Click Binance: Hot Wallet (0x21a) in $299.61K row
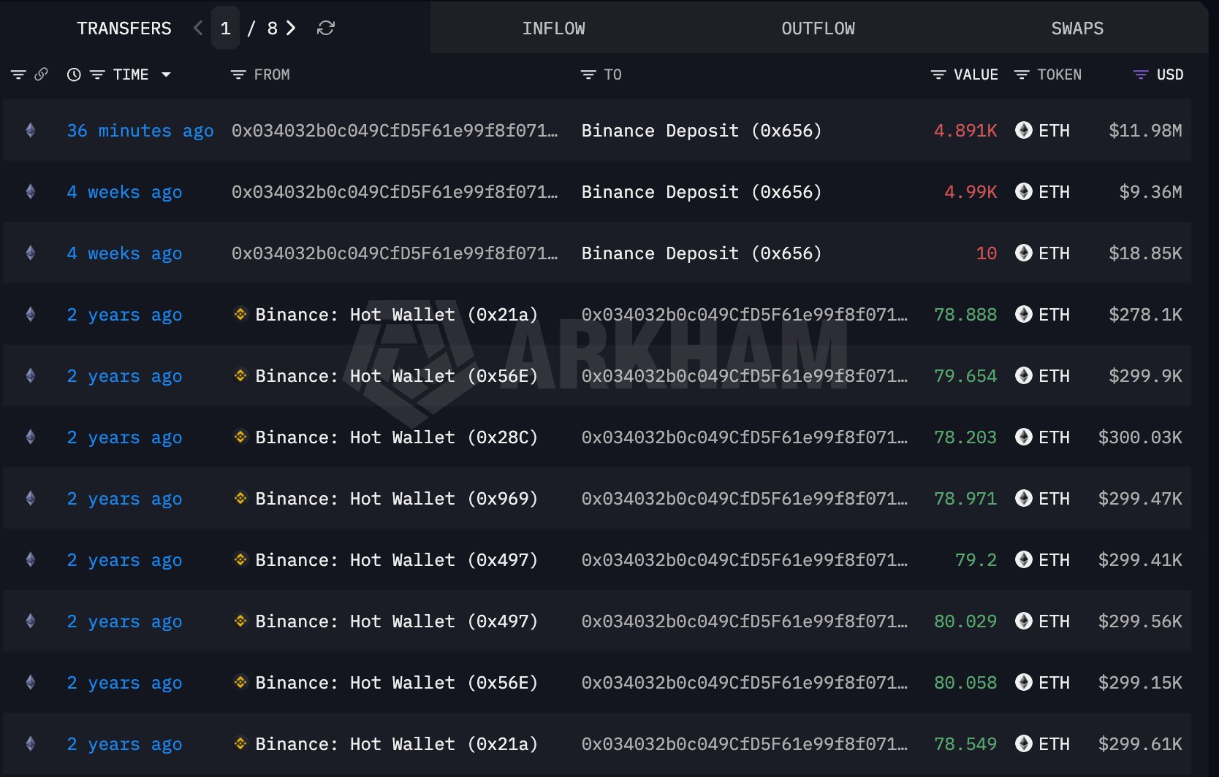This screenshot has height=777, width=1219. point(396,744)
